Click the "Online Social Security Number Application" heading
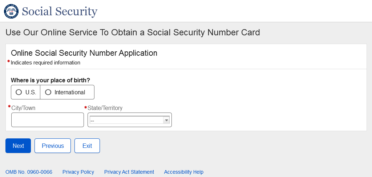372x177 pixels. click(84, 53)
